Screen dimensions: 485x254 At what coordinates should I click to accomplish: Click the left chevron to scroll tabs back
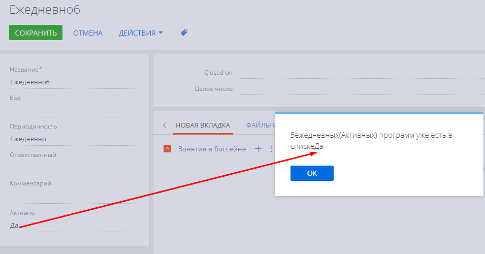pos(165,125)
